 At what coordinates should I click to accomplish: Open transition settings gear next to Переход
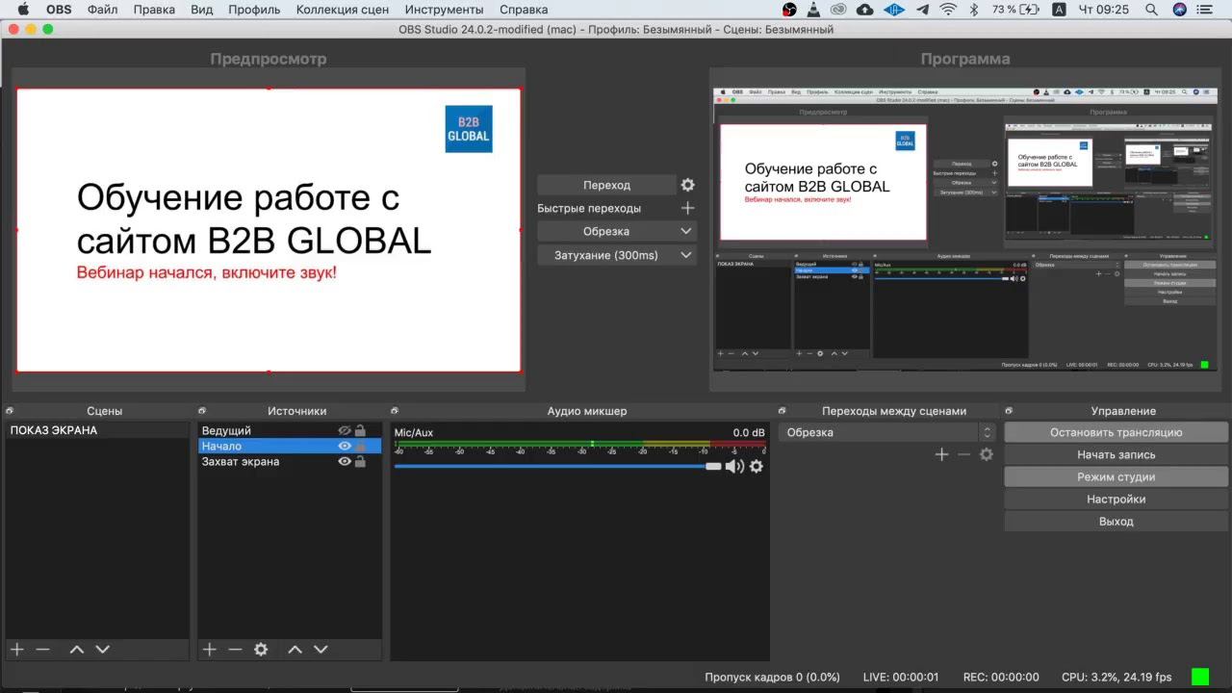(687, 185)
